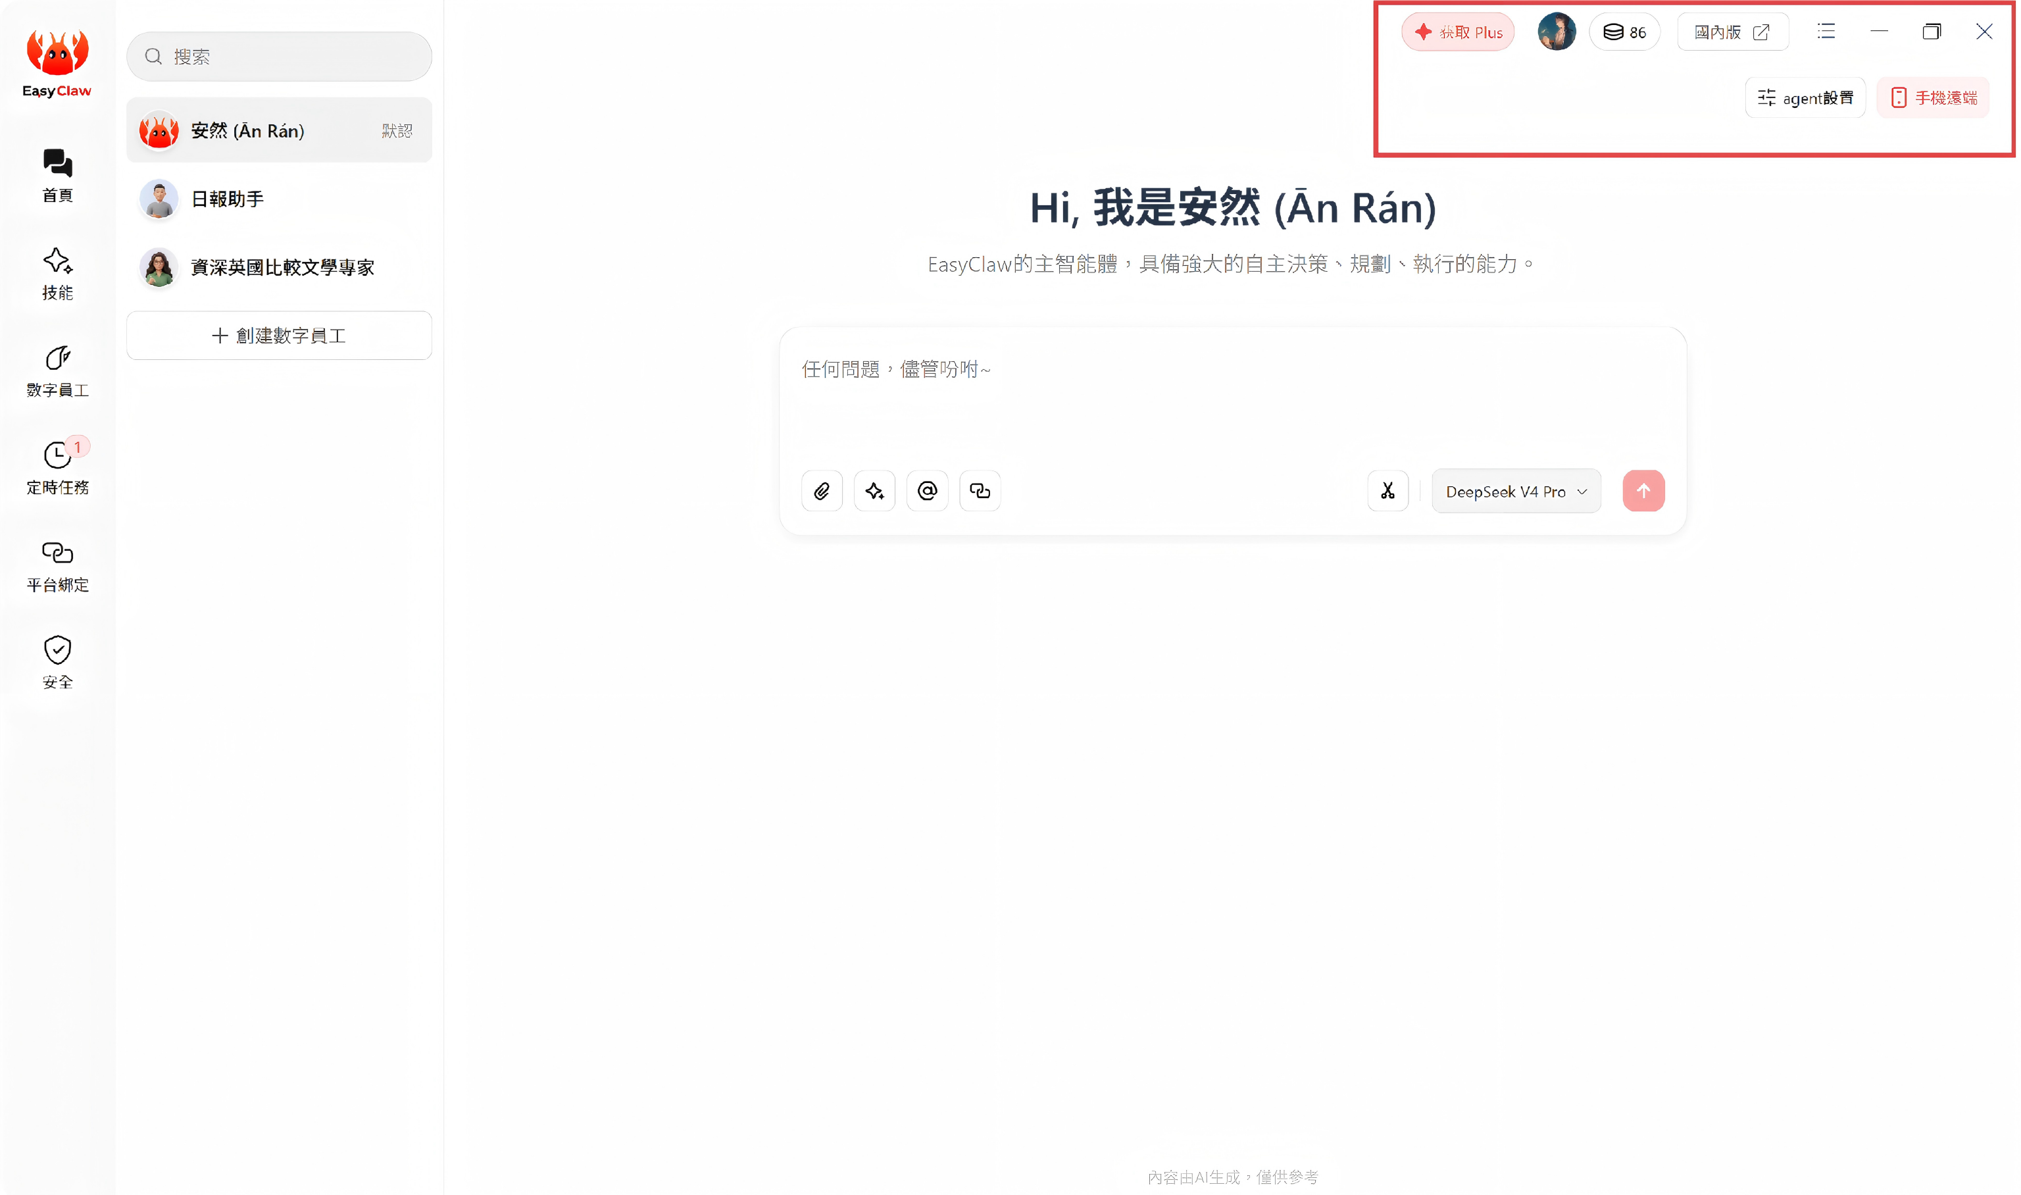Select 資深英國比較文學專家 agent

(x=278, y=267)
